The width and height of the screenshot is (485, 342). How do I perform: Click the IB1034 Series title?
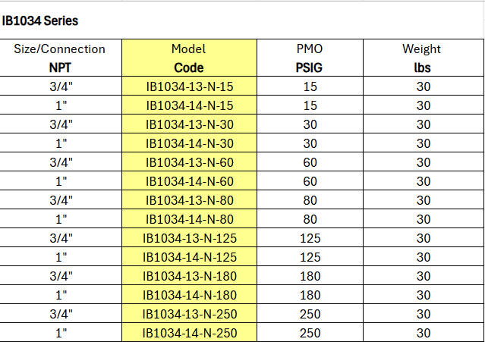[40, 20]
